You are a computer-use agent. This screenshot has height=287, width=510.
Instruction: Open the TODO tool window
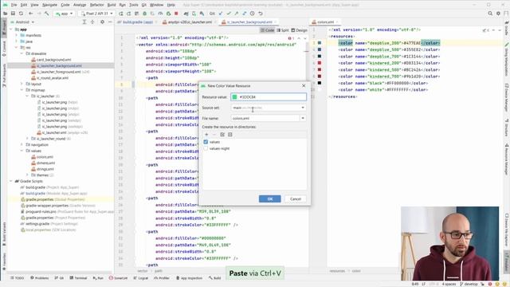click(17, 278)
